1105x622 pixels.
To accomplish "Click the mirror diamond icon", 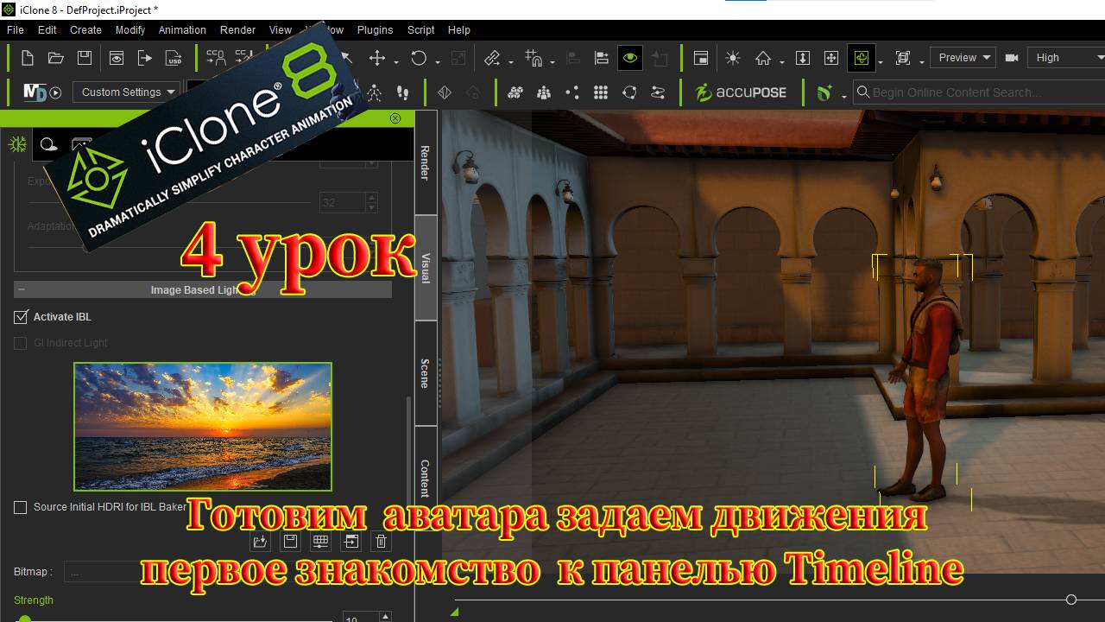I will pos(445,92).
